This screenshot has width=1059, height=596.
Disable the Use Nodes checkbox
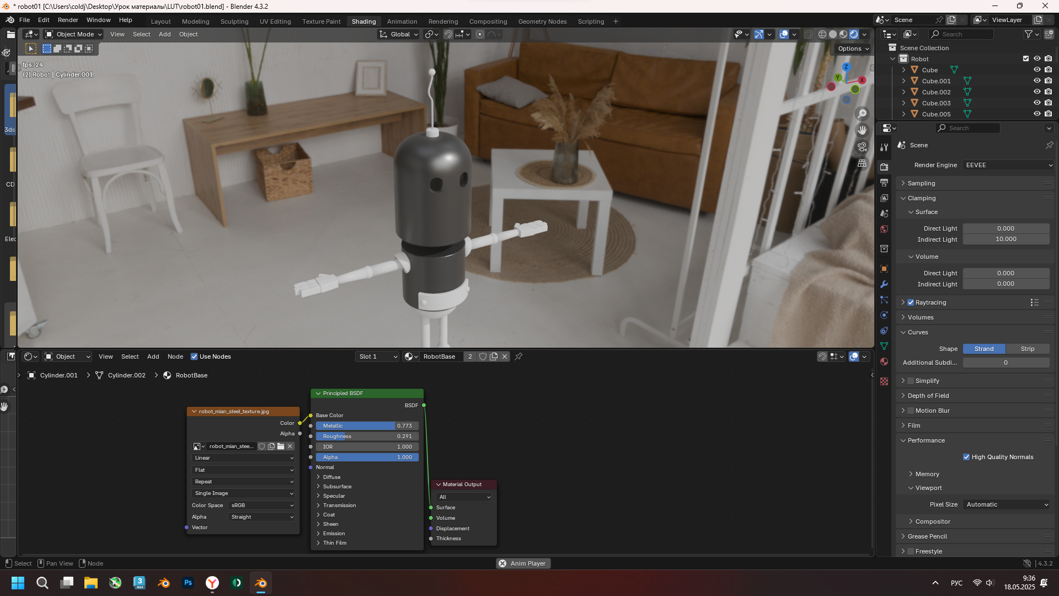point(194,356)
